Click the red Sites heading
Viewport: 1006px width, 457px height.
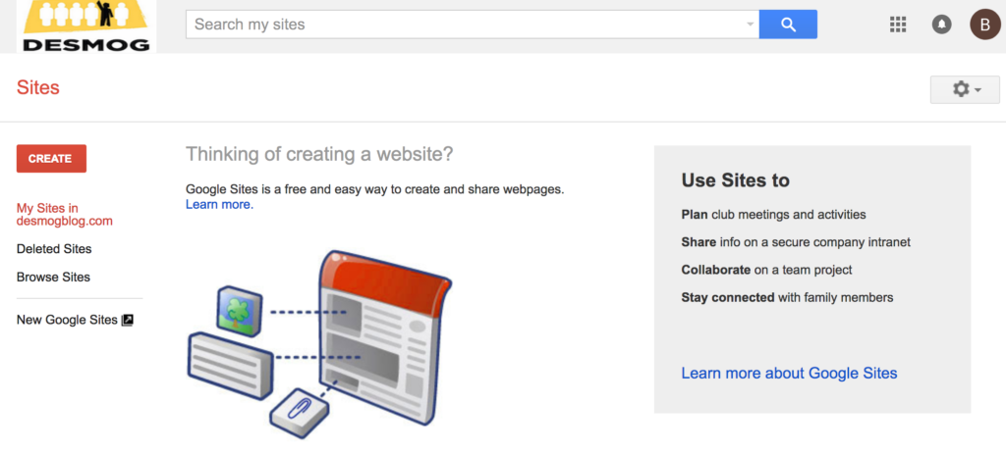[38, 88]
